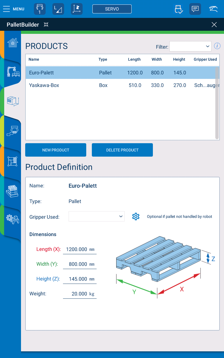Click the Gripper Used column header
Screen dimensions: 224x358
pos(205,59)
